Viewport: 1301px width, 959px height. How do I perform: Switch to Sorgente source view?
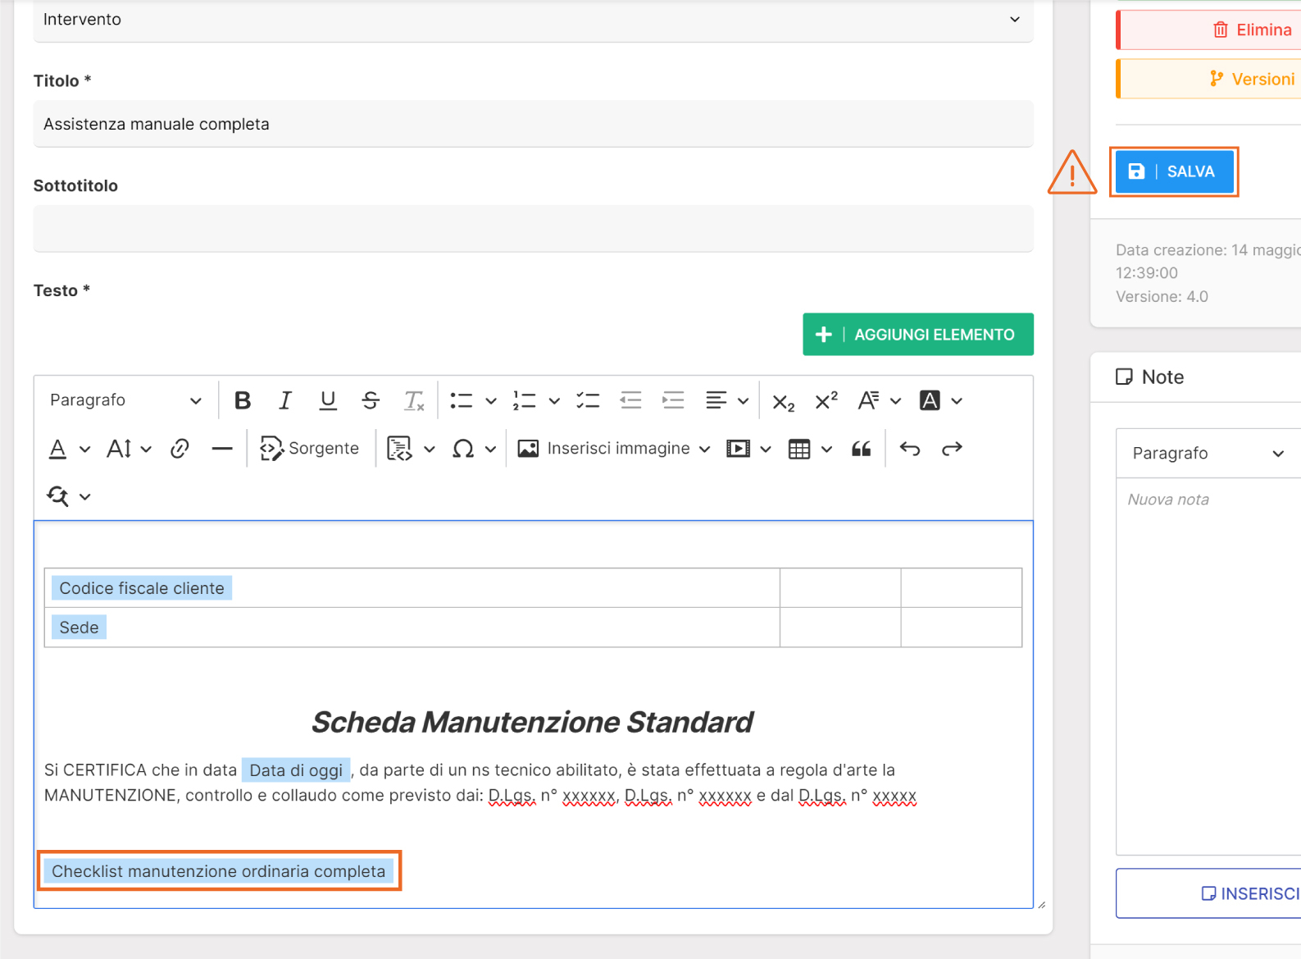(x=310, y=449)
